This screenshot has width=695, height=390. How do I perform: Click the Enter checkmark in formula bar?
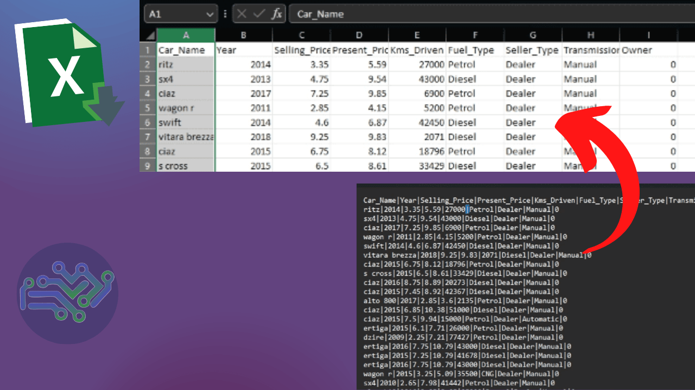point(259,14)
